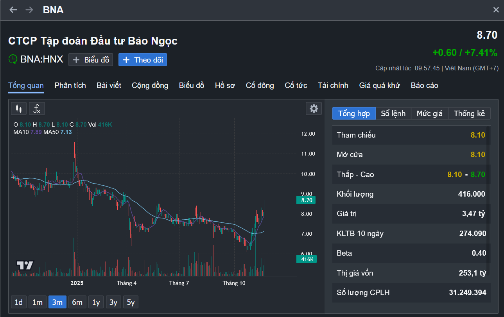Open chart settings gear
Screen dimensions: 504x317
314,109
